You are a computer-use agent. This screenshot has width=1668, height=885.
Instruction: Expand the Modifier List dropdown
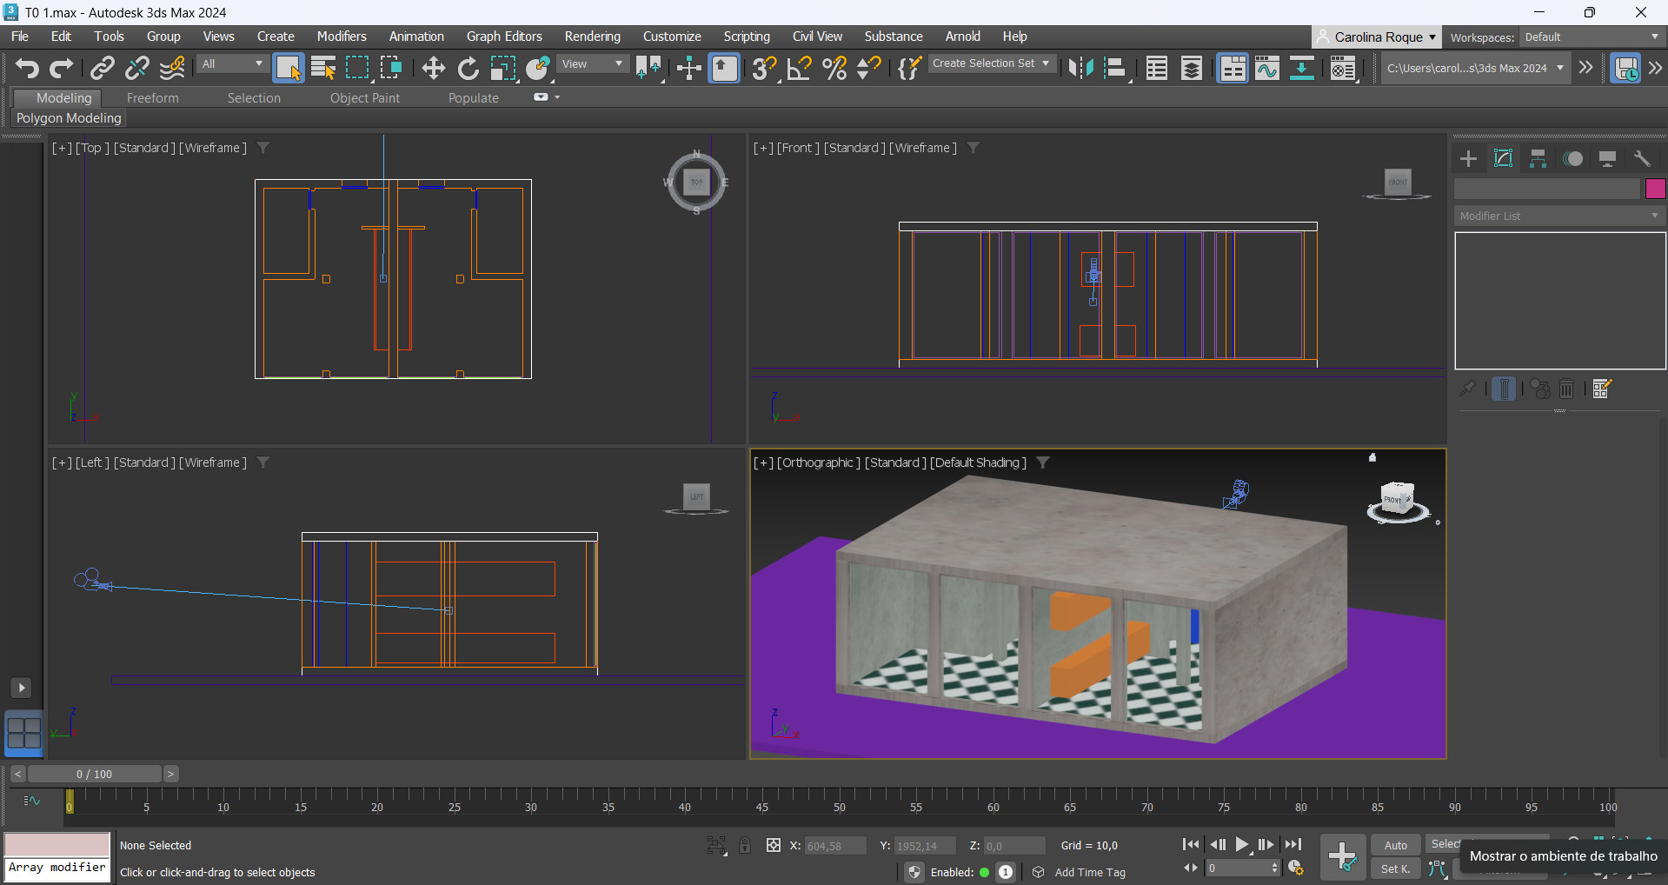[1559, 216]
